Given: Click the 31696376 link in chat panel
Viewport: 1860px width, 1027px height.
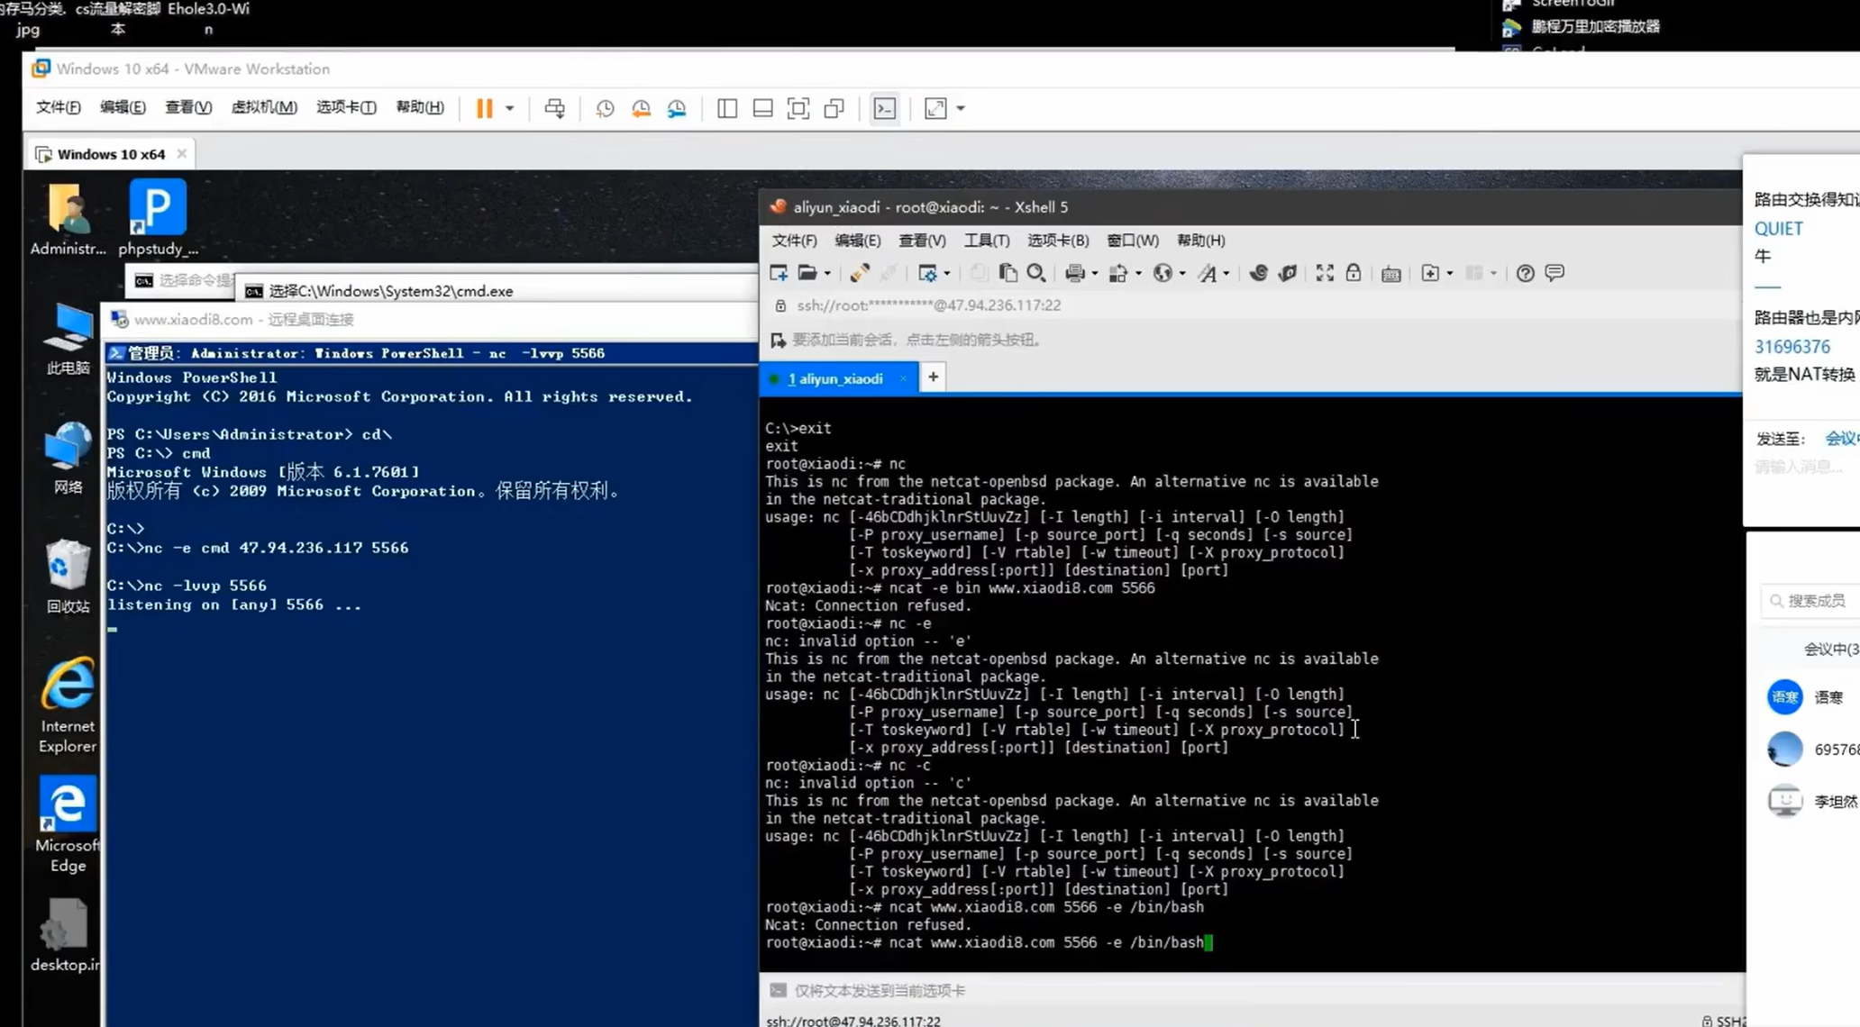Looking at the screenshot, I should (x=1792, y=347).
